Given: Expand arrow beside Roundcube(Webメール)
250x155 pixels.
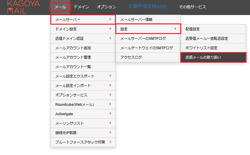Looking at the screenshot, I should (x=110, y=104).
